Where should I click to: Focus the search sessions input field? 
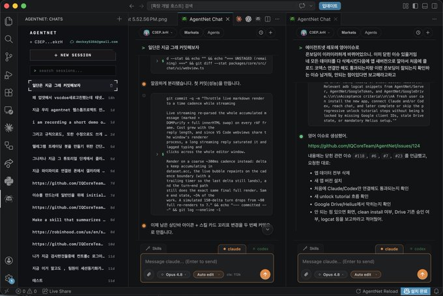(73, 70)
